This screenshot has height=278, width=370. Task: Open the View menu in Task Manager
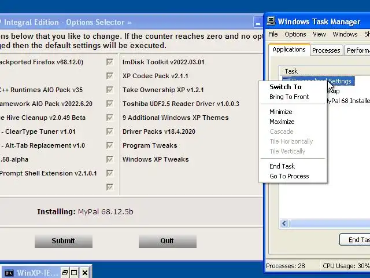pyautogui.click(x=319, y=34)
